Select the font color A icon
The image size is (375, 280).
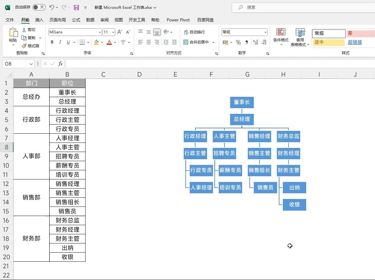coord(109,42)
